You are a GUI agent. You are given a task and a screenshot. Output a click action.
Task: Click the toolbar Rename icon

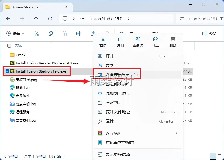79,34
